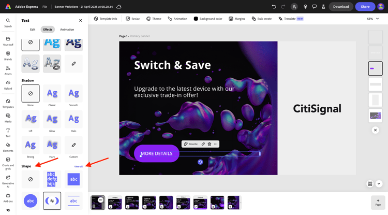
Task: Select page 9 thumbnail in page strip
Action: [x=234, y=203]
